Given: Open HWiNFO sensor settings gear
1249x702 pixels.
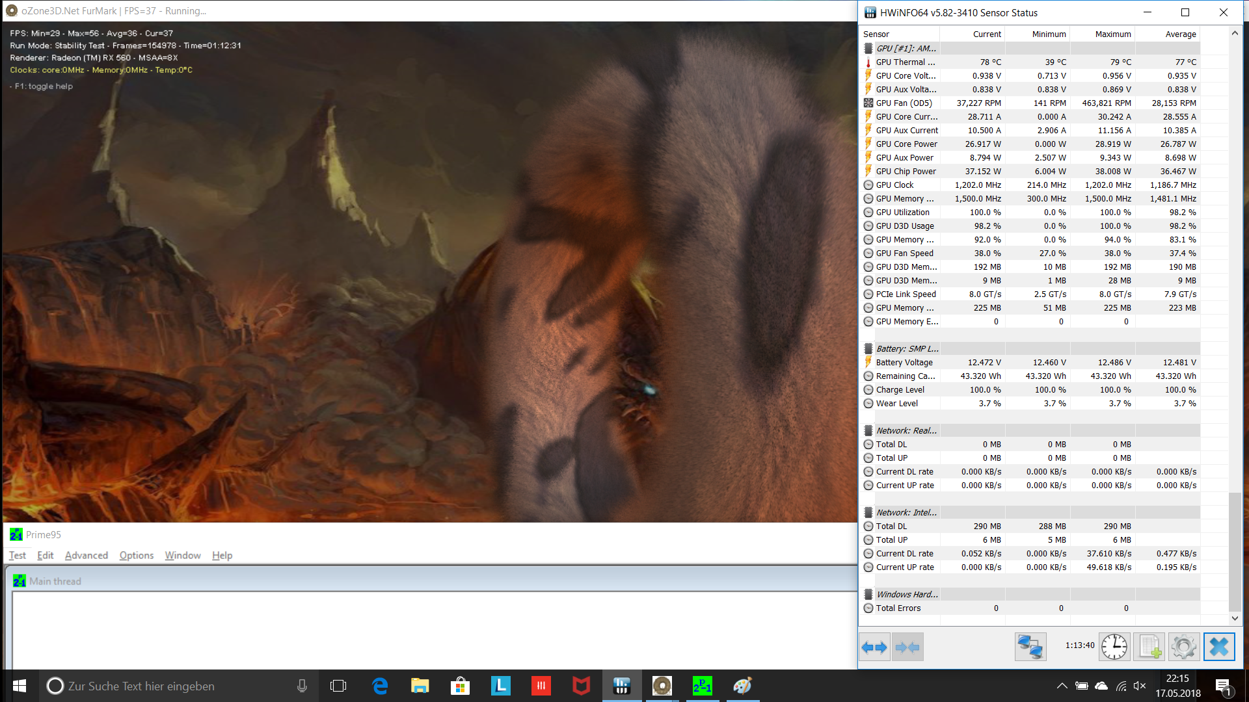Looking at the screenshot, I should point(1183,647).
